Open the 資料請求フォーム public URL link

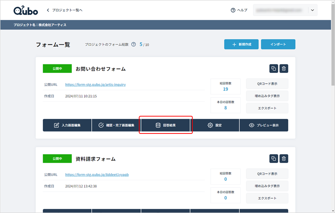97,175
